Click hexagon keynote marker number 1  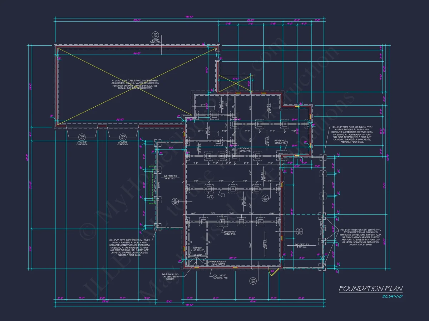pyautogui.click(x=222, y=195)
